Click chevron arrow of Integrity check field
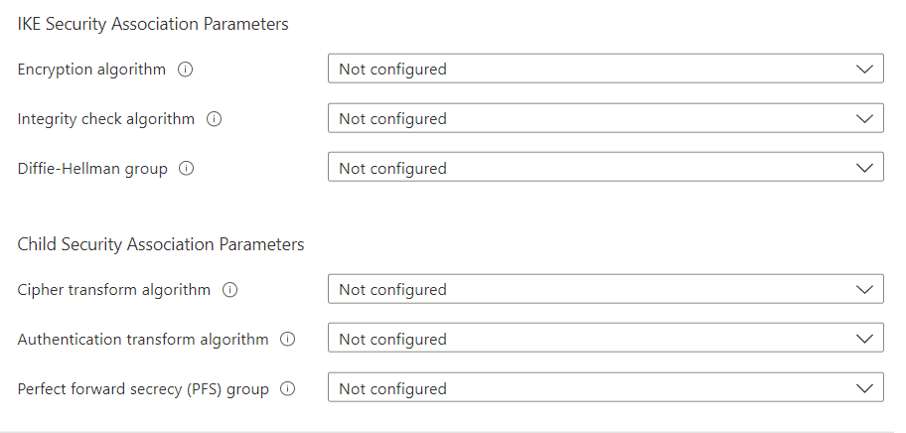 pos(863,119)
